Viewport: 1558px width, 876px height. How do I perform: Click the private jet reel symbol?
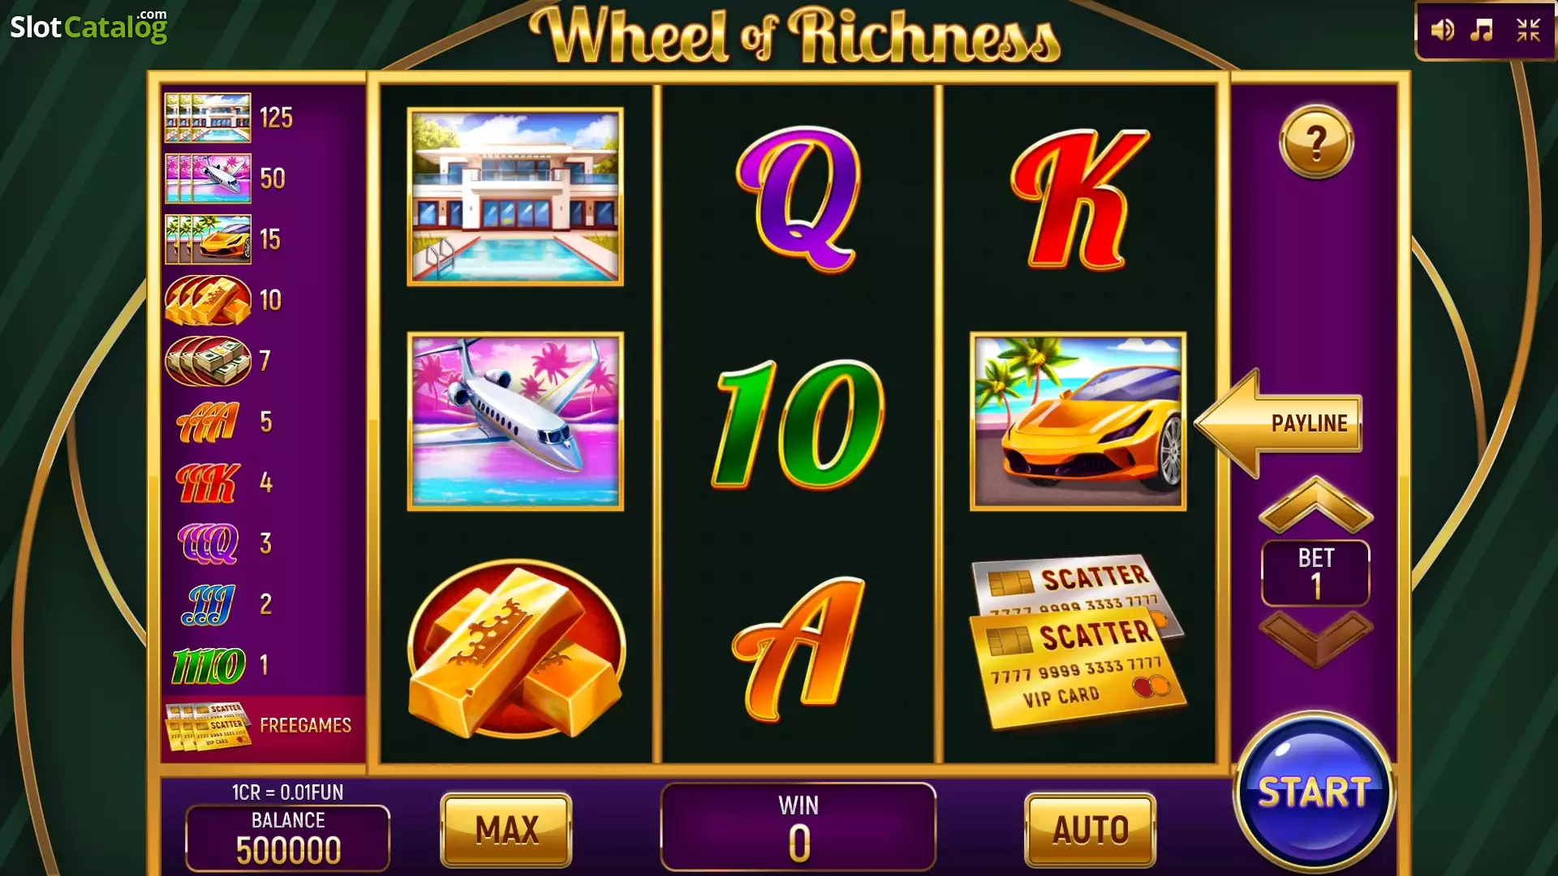coord(515,421)
